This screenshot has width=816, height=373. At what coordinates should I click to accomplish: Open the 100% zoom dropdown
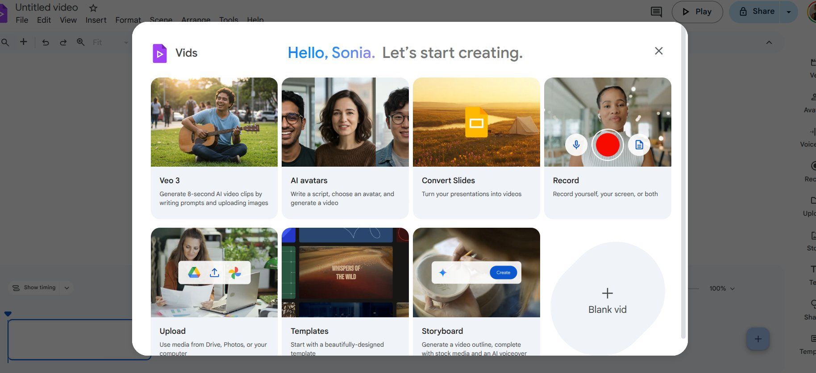722,289
